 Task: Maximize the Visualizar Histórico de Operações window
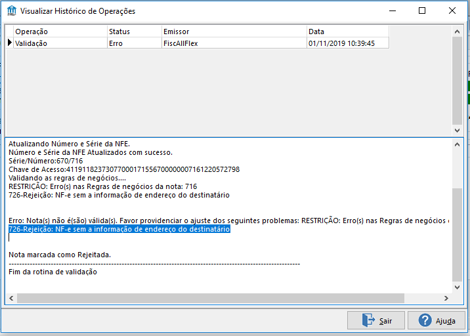422,10
